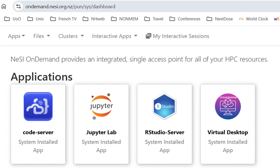Click System Installed App under Virtual Desktop
The image size is (280, 168).
point(228,146)
